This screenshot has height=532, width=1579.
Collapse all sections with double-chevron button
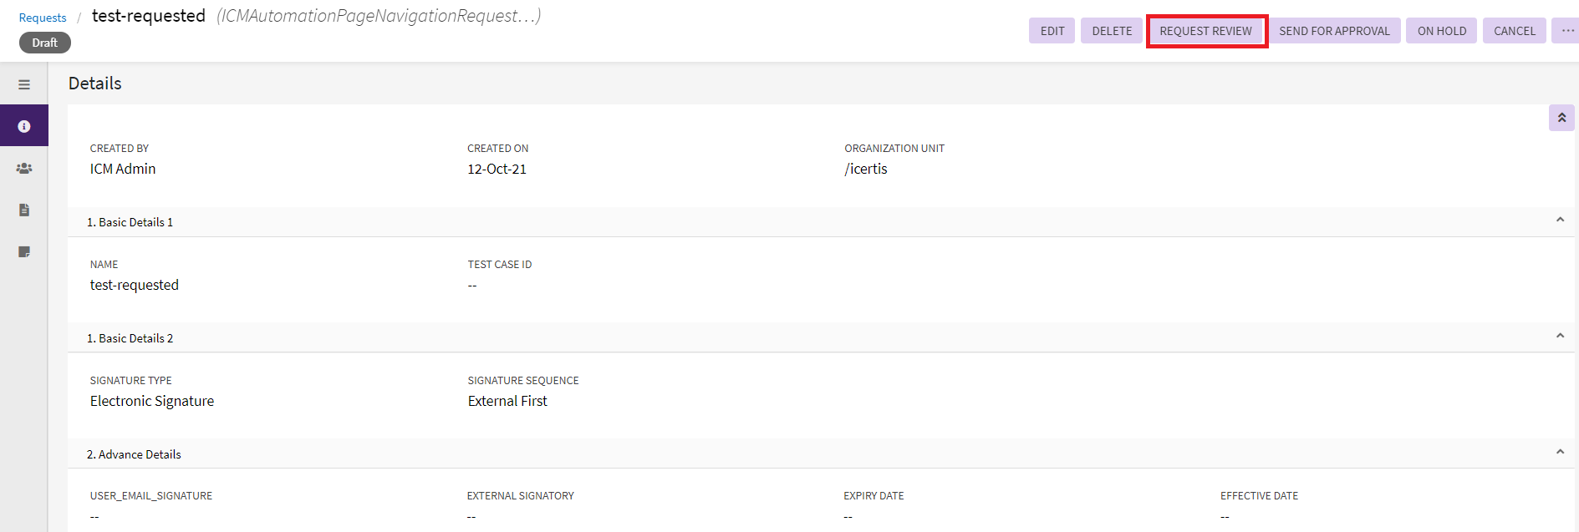[x=1561, y=118]
